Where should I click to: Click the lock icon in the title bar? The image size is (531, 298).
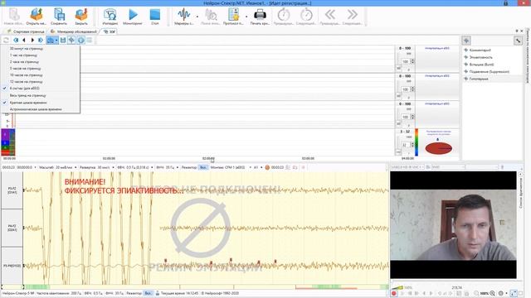505,3
